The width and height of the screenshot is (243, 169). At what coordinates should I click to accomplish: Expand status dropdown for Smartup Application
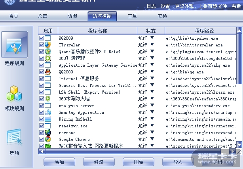(152, 112)
